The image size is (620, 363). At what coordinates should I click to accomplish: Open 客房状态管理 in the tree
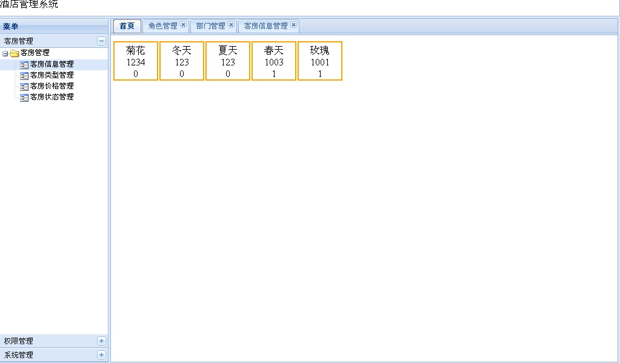click(52, 97)
